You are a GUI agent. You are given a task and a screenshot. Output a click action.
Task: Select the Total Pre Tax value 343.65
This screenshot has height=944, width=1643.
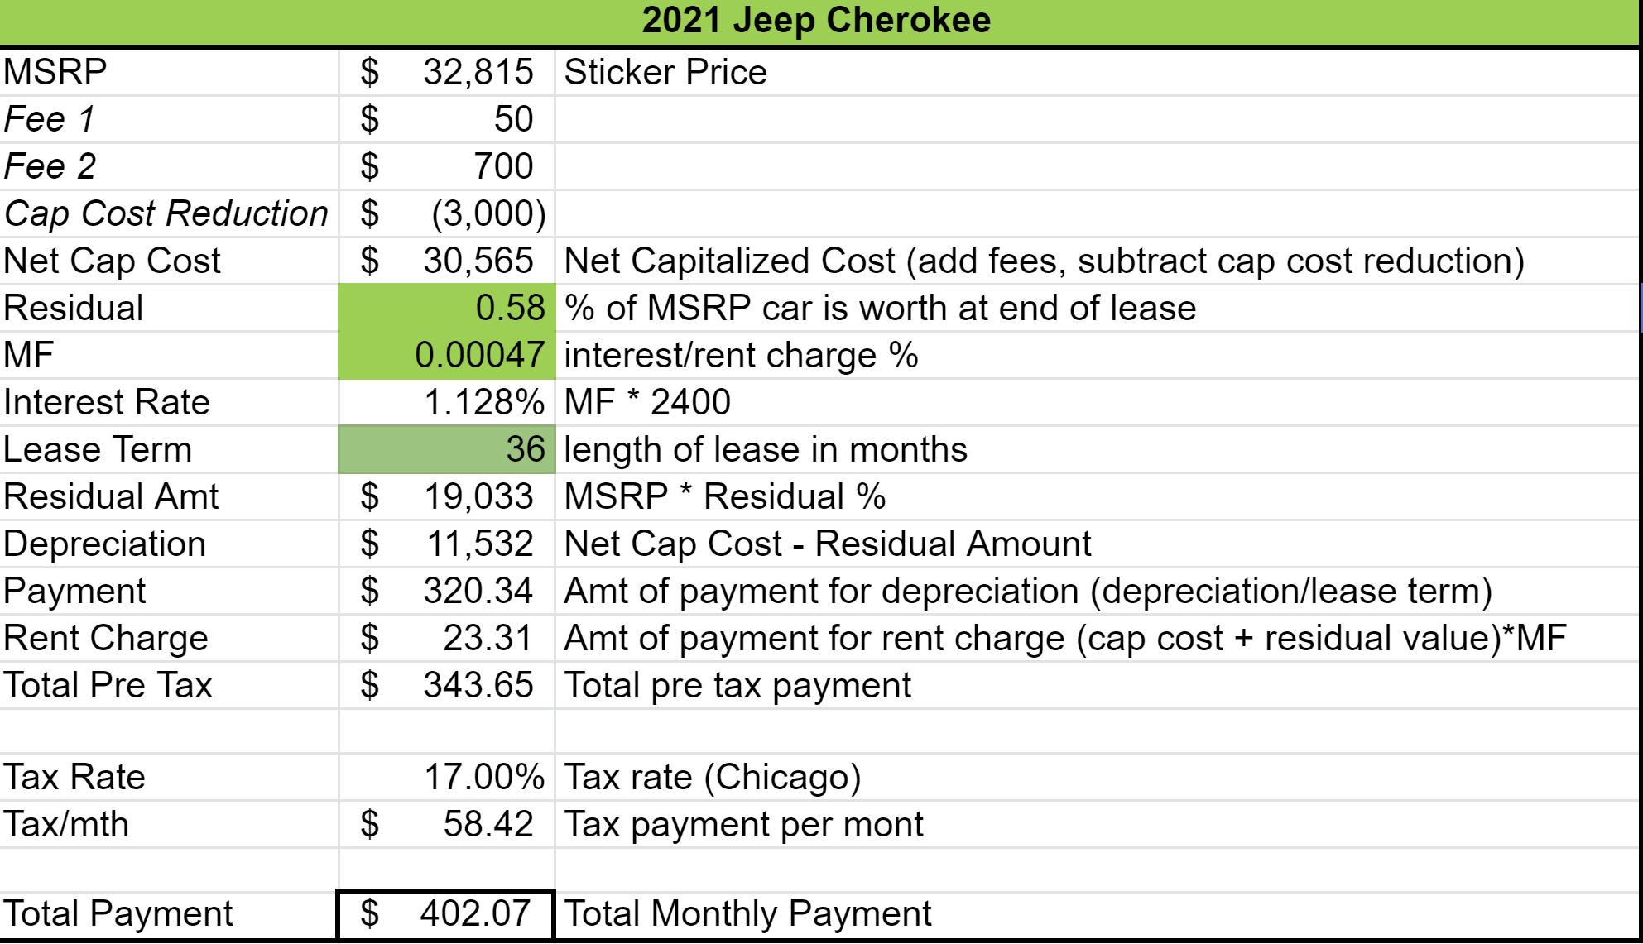click(x=447, y=685)
